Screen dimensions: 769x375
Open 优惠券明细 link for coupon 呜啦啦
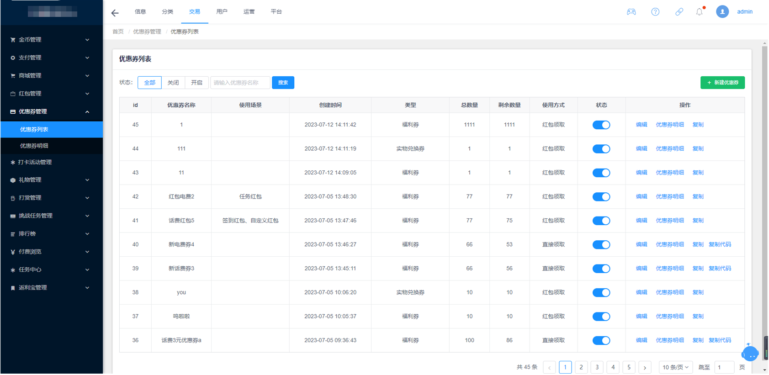670,317
